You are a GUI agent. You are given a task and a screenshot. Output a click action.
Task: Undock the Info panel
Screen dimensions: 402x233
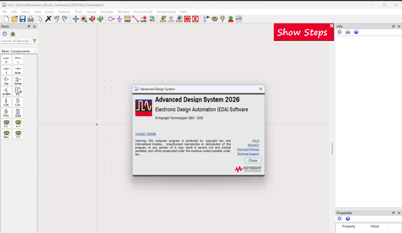[x=393, y=26]
